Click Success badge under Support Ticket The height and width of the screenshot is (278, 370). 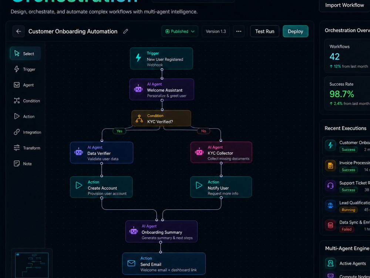click(348, 190)
